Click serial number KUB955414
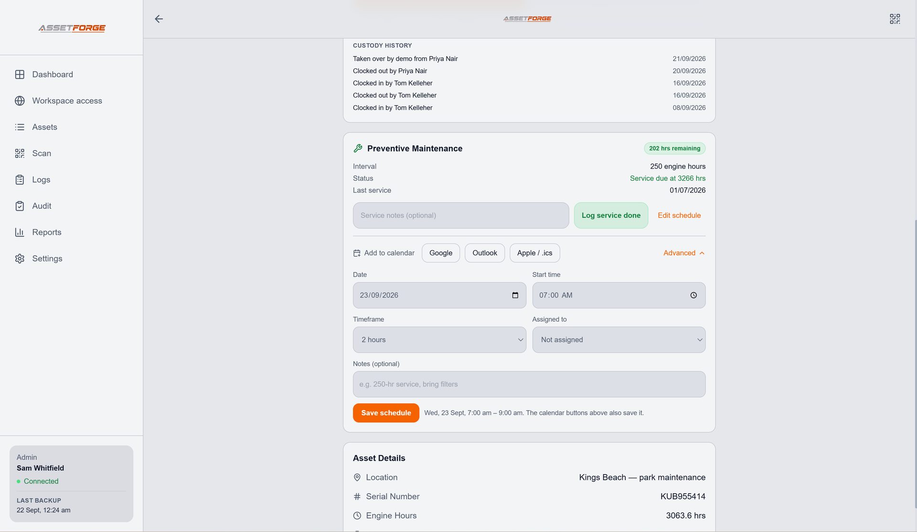Screen dimensions: 917x532 (x=682, y=497)
